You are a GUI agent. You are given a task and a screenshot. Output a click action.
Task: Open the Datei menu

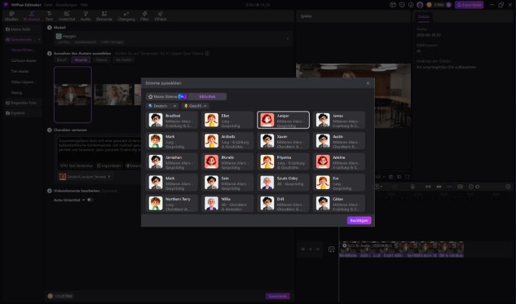click(48, 5)
